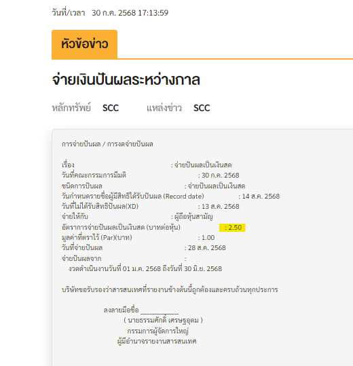Click the headline จ่ายเงินปันผลระหว่างกาล
The height and width of the screenshot is (366, 353).
126,79
